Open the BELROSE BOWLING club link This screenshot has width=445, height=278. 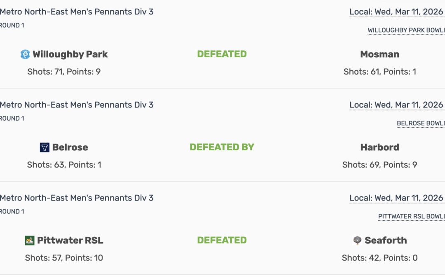(420, 123)
